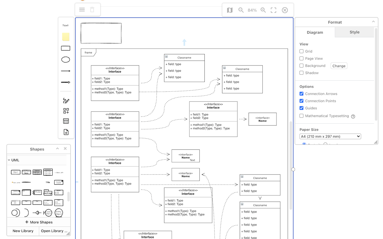Open More Shapes dialog

coord(39,222)
